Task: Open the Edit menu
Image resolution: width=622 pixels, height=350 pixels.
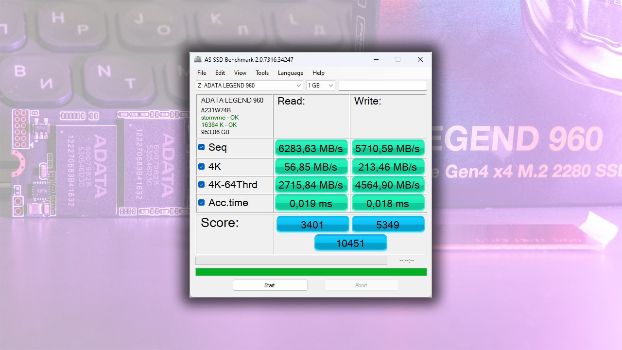Action: [x=220, y=73]
